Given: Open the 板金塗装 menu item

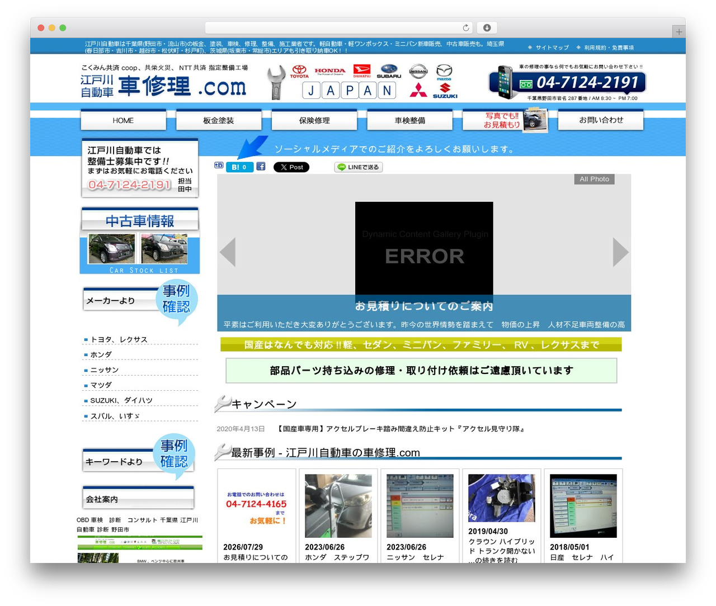Looking at the screenshot, I should tap(219, 120).
